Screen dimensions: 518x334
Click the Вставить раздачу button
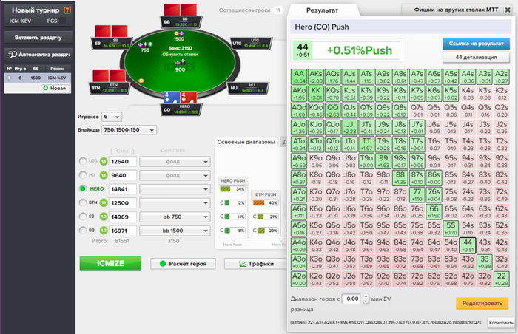pos(38,38)
